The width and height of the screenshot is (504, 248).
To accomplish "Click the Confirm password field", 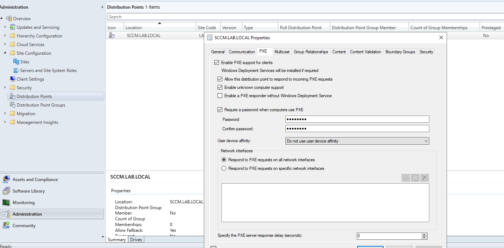I will (x=357, y=129).
